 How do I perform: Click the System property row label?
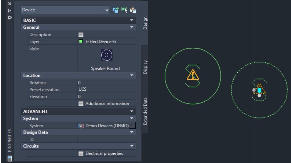pos(36,126)
